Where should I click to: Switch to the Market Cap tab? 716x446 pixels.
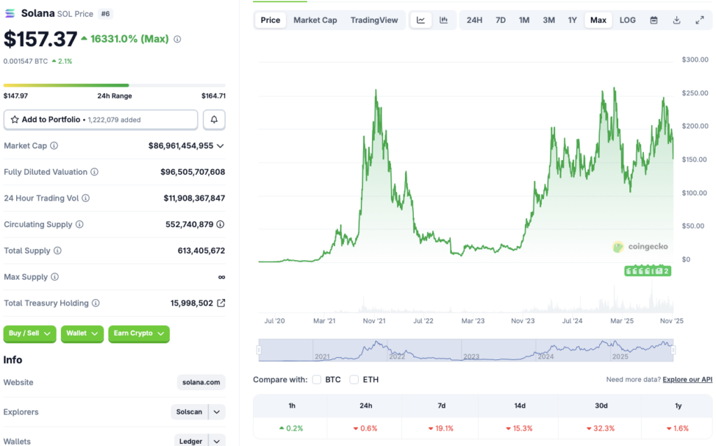click(x=315, y=20)
